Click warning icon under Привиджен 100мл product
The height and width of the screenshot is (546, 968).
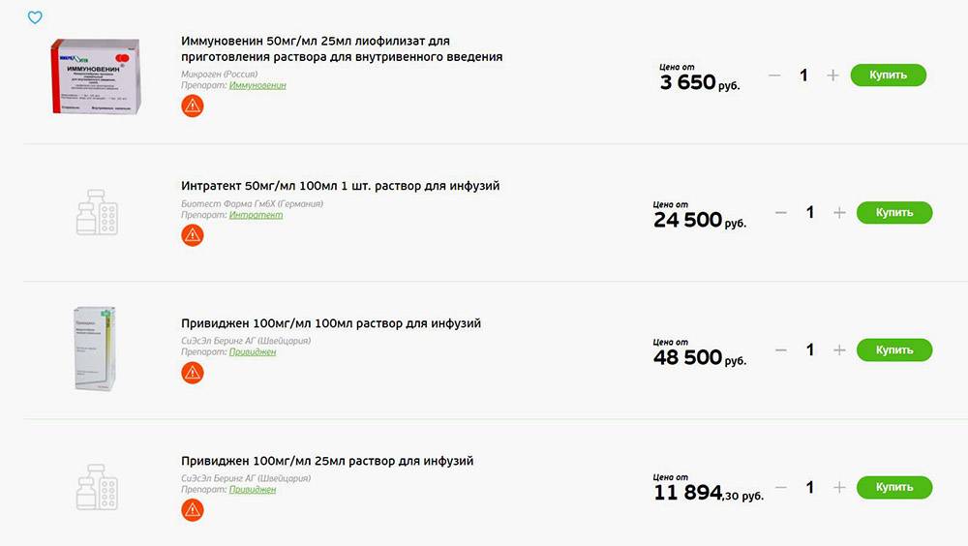pyautogui.click(x=193, y=373)
